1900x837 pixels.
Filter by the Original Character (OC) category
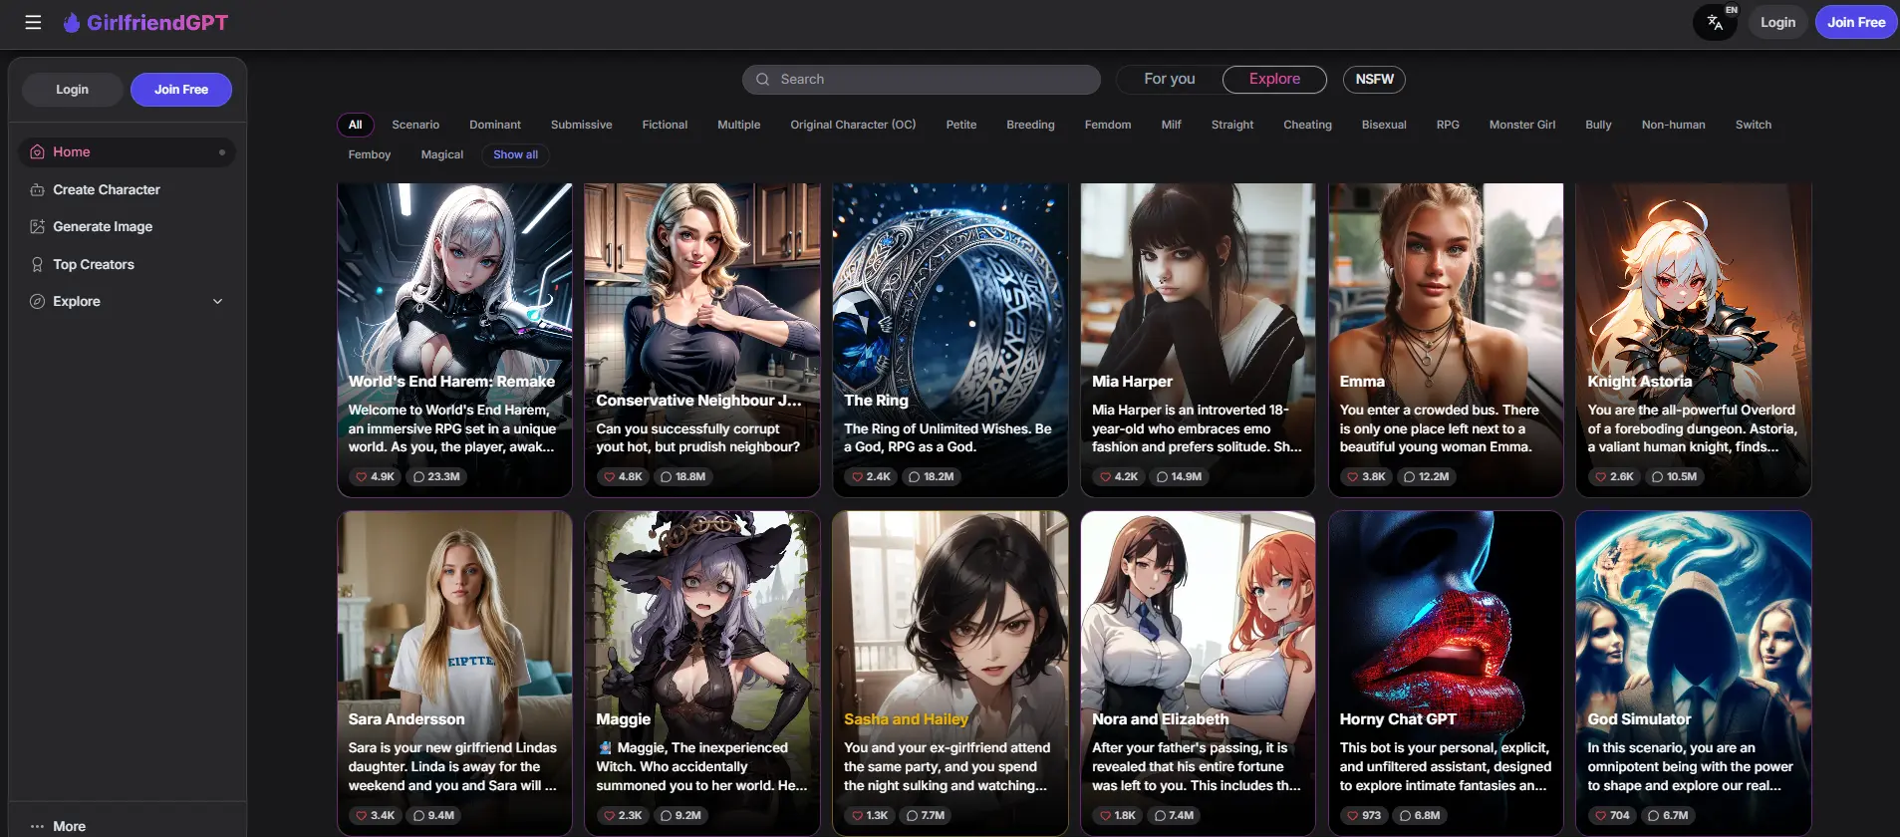853,125
